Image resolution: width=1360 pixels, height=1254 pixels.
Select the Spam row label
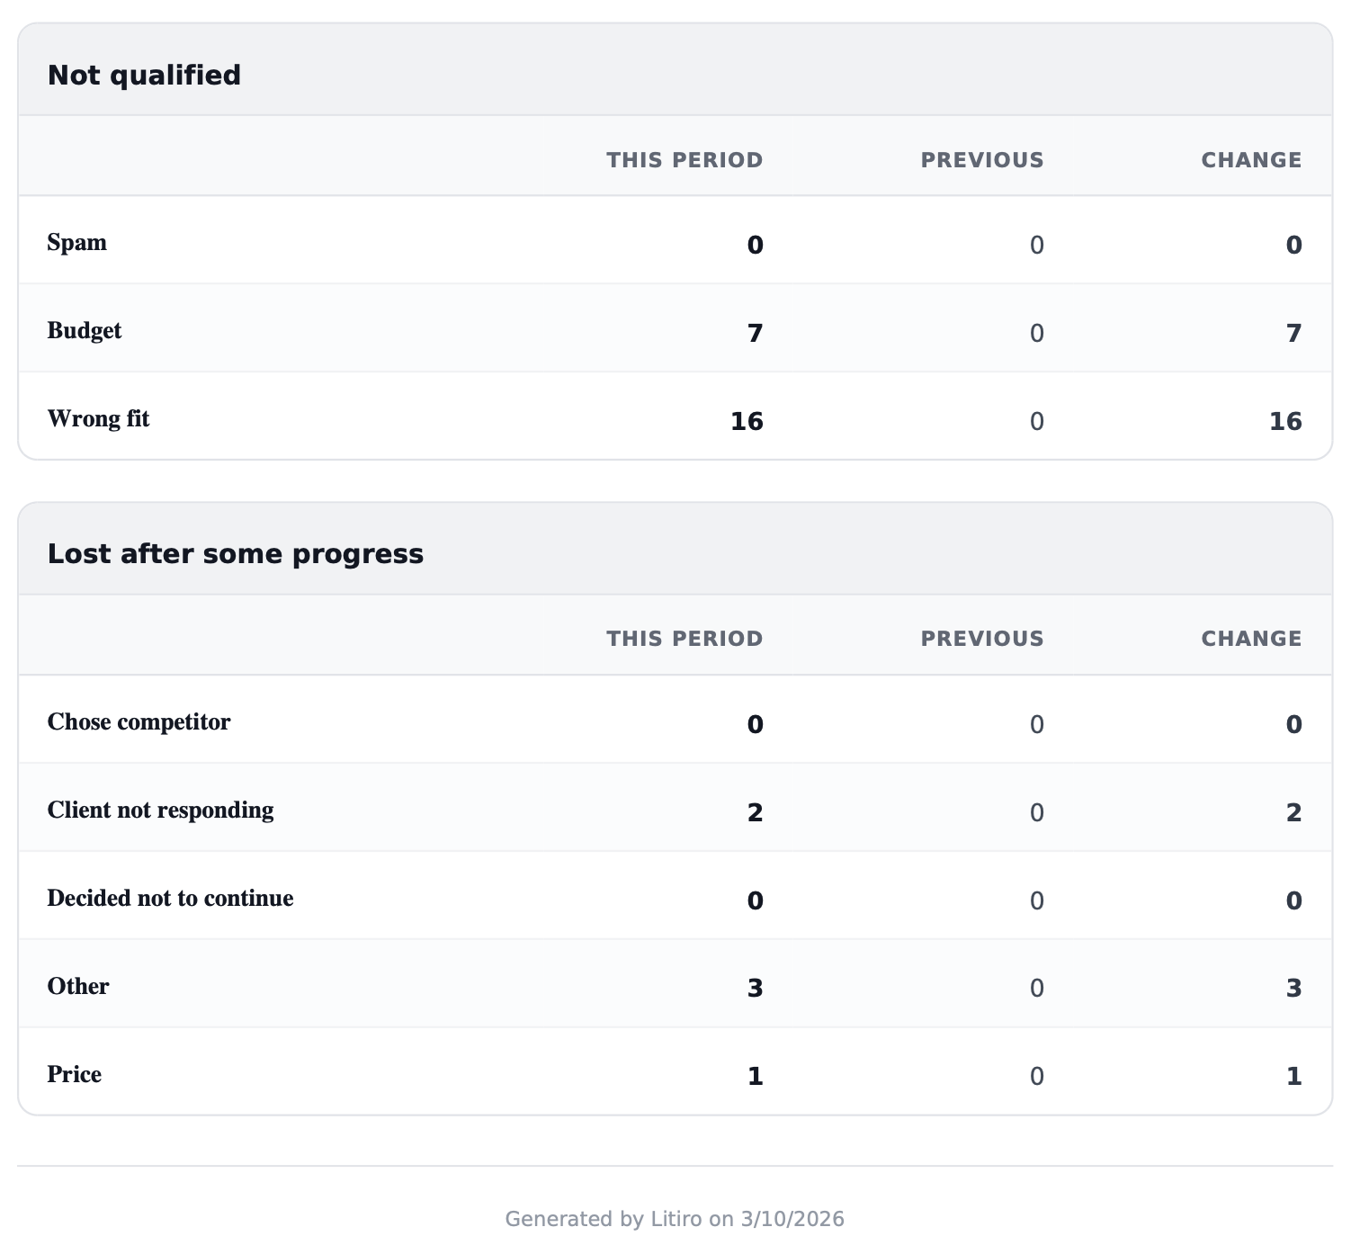coord(76,243)
